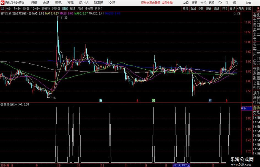Toggle the right panel layout icon
Screen dimensions: 260x167
239,14
